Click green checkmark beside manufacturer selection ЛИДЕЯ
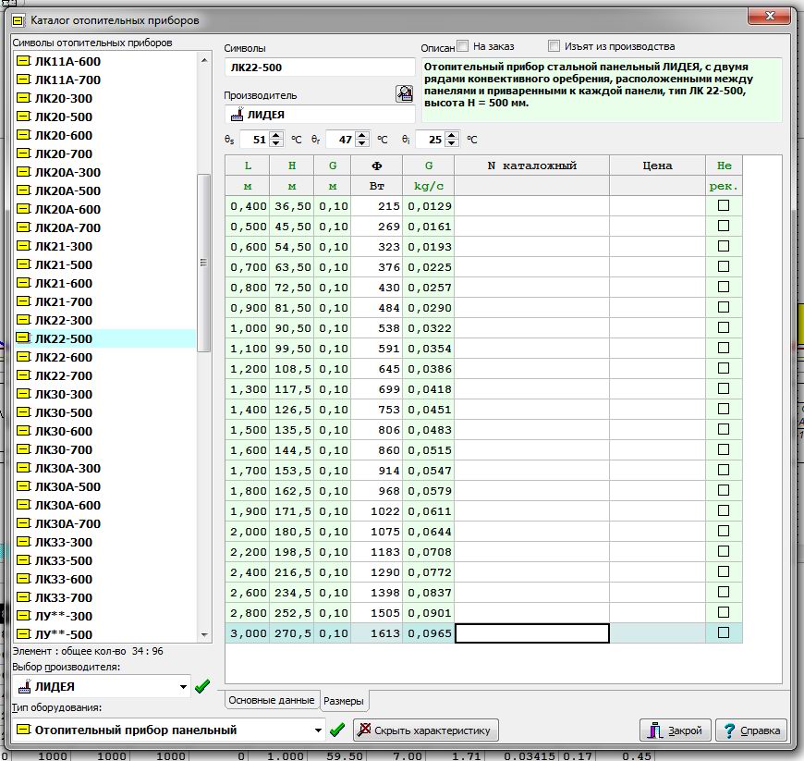 [202, 686]
